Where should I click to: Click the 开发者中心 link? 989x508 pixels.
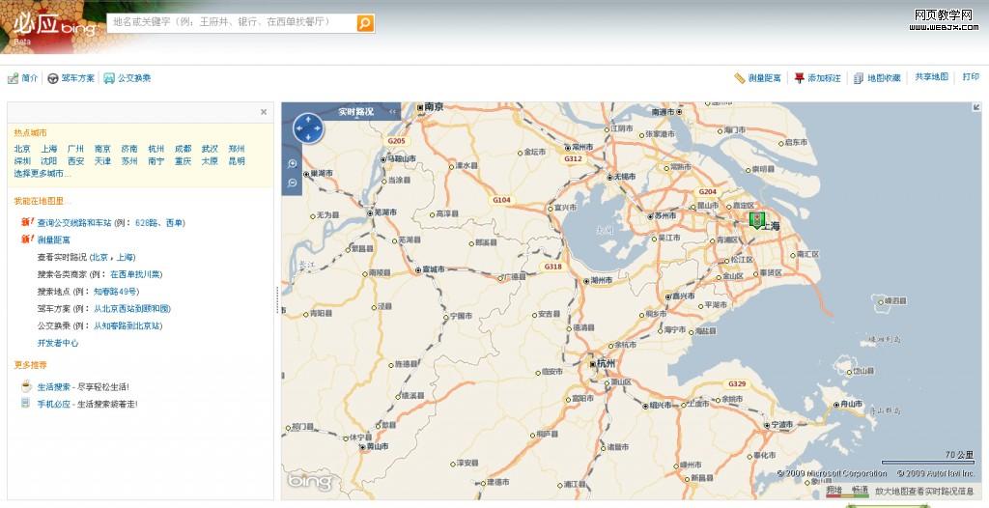click(58, 343)
